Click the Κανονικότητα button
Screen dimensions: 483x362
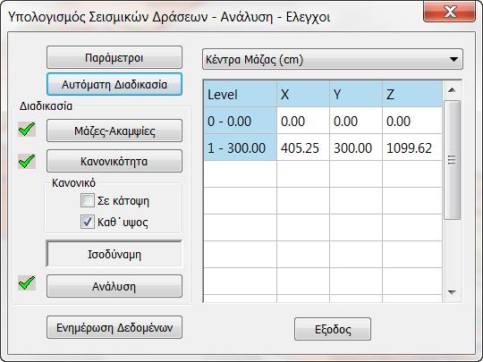coord(114,161)
